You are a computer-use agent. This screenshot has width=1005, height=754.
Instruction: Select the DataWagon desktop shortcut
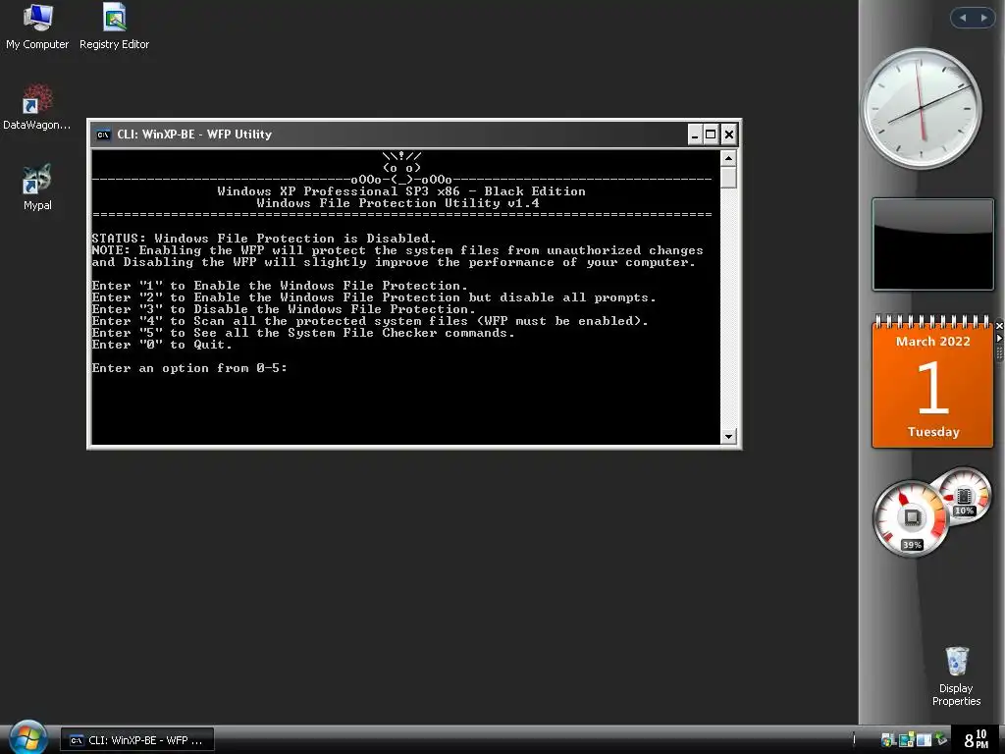click(x=37, y=107)
